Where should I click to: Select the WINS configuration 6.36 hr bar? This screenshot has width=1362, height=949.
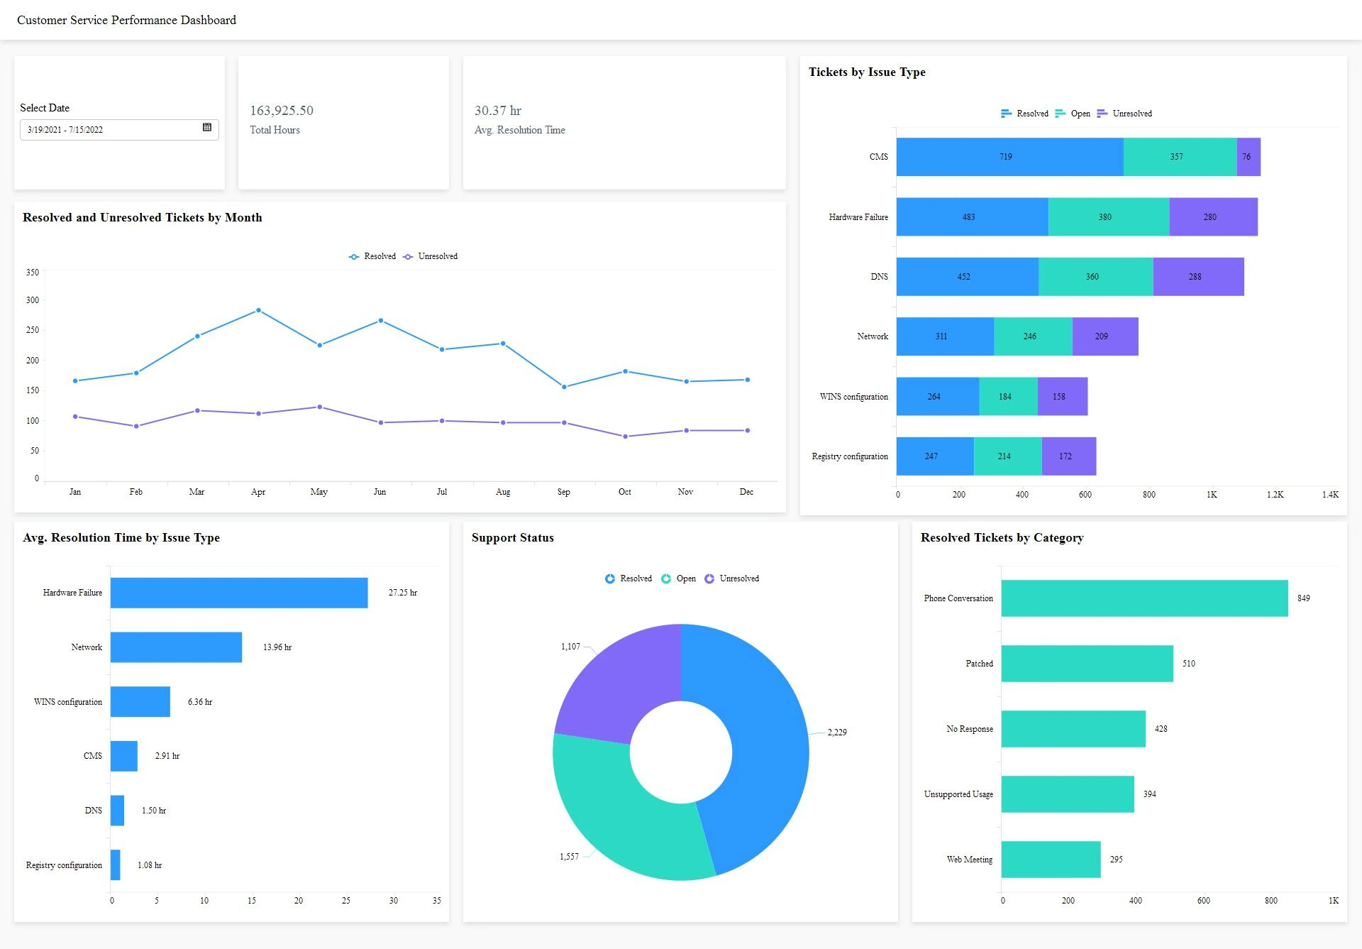tap(140, 701)
